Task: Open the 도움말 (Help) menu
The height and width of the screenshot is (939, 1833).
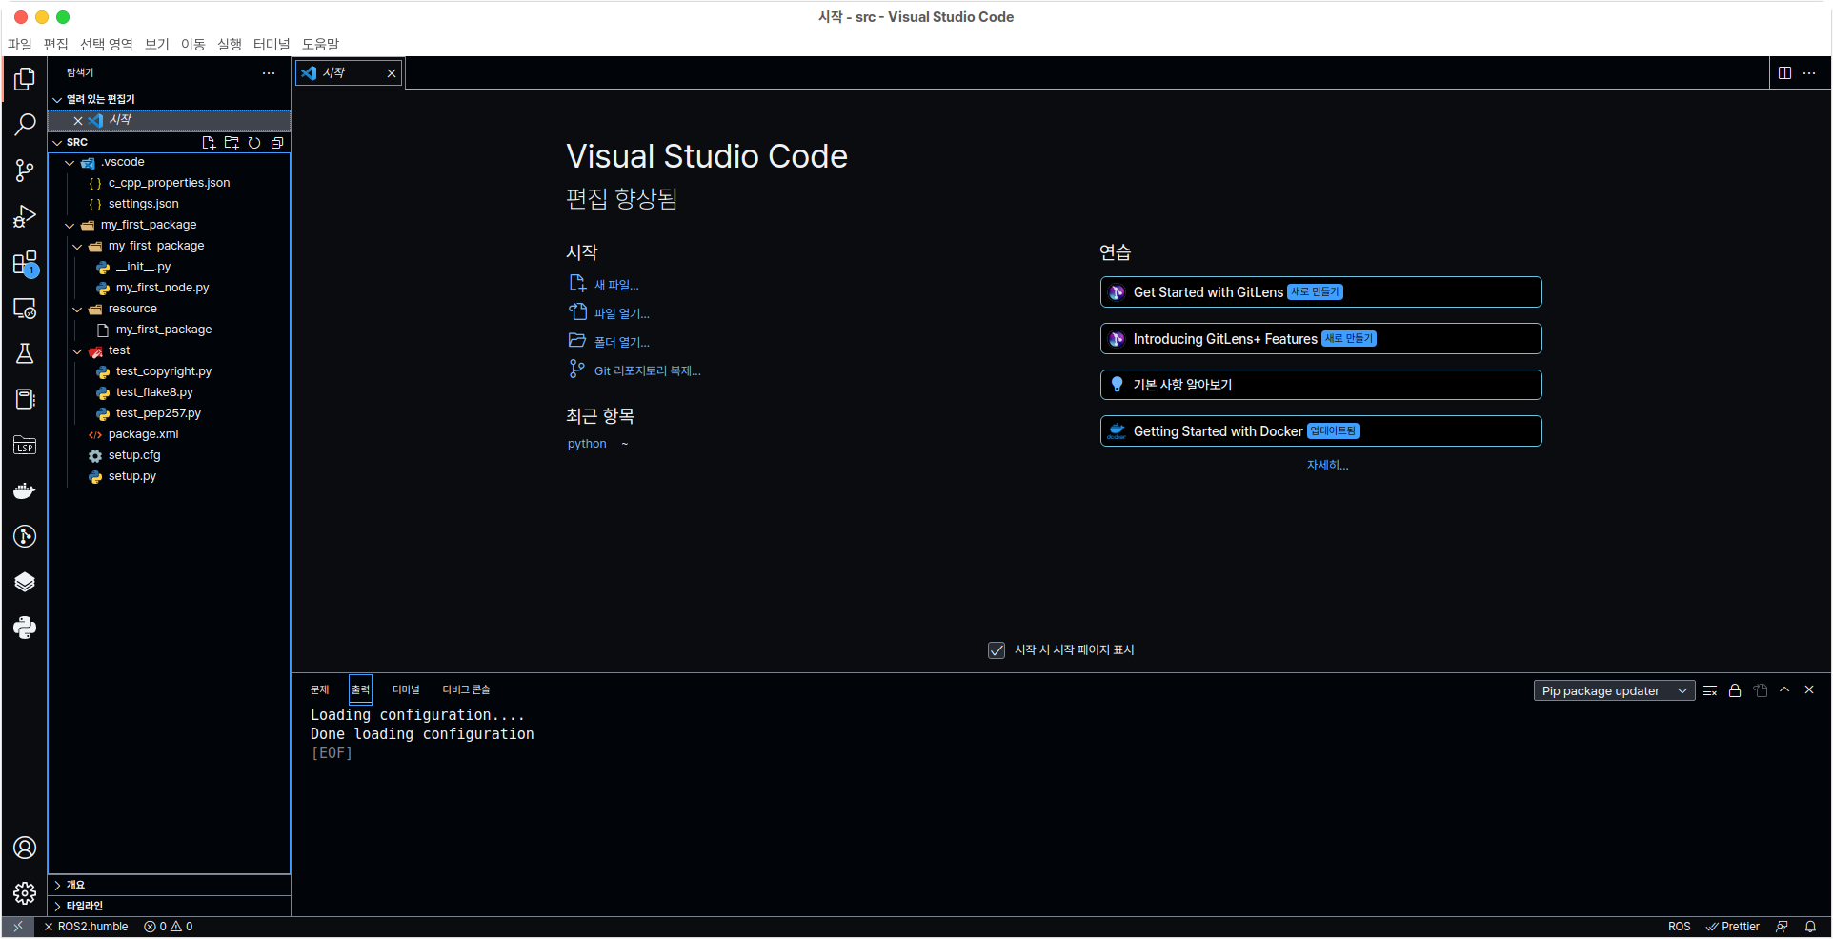Action: point(320,44)
